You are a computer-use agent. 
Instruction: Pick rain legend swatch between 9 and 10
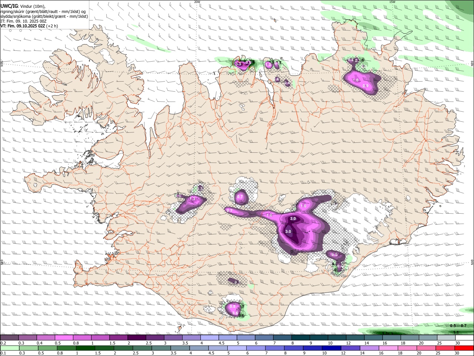(313, 348)
